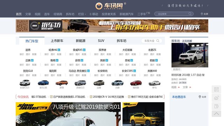Image resolution: width=224 pixels, height=126 pixels.
Task: Click the 视频 link under 欧尚科赛
Action: (174, 87)
